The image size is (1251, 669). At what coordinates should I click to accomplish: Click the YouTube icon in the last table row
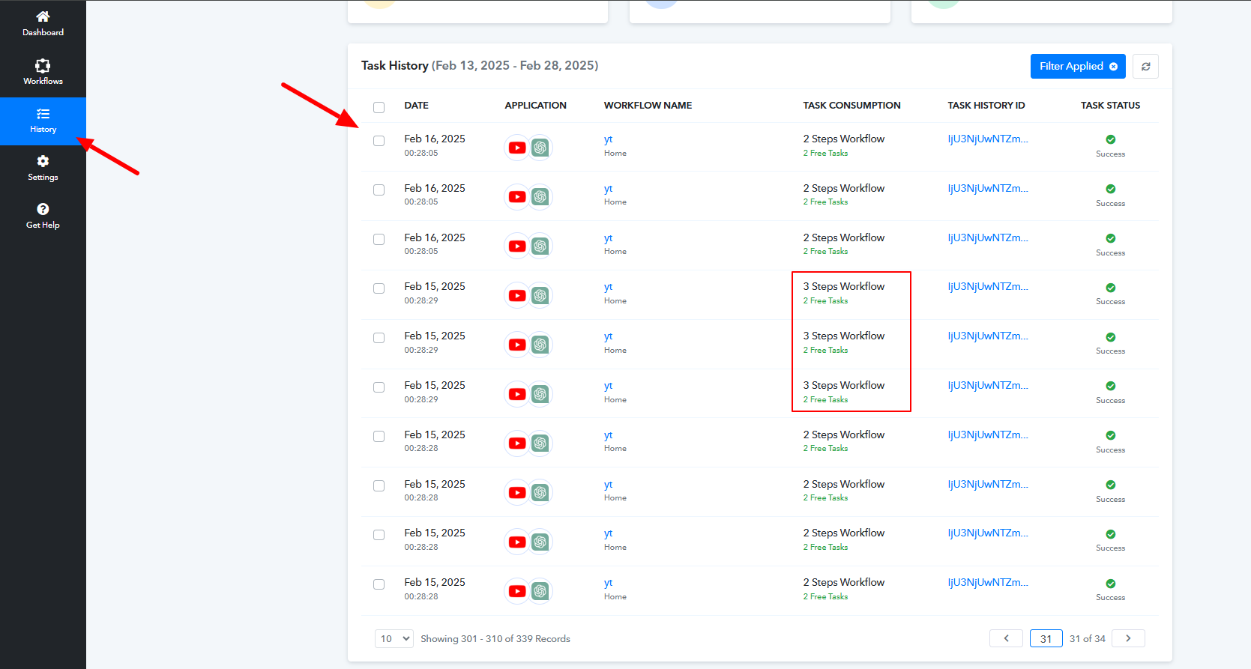tap(517, 591)
